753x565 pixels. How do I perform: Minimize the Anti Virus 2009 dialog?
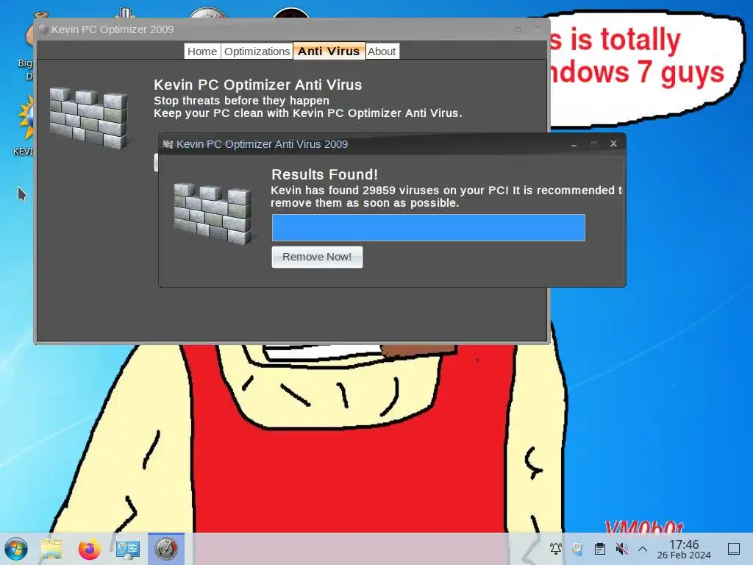pyautogui.click(x=574, y=144)
